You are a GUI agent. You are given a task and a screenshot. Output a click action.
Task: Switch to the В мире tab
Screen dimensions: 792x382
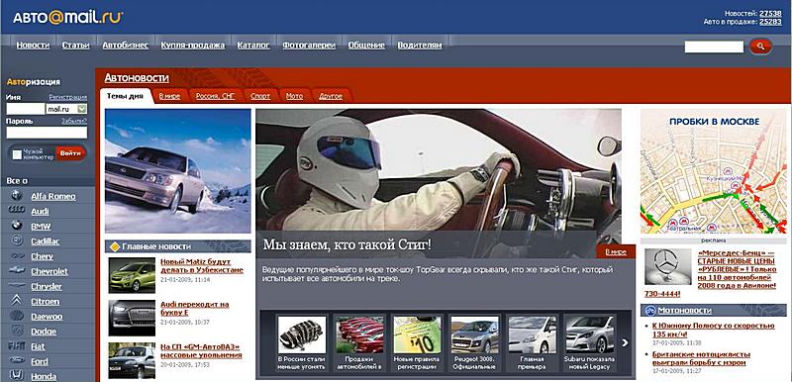(x=169, y=96)
